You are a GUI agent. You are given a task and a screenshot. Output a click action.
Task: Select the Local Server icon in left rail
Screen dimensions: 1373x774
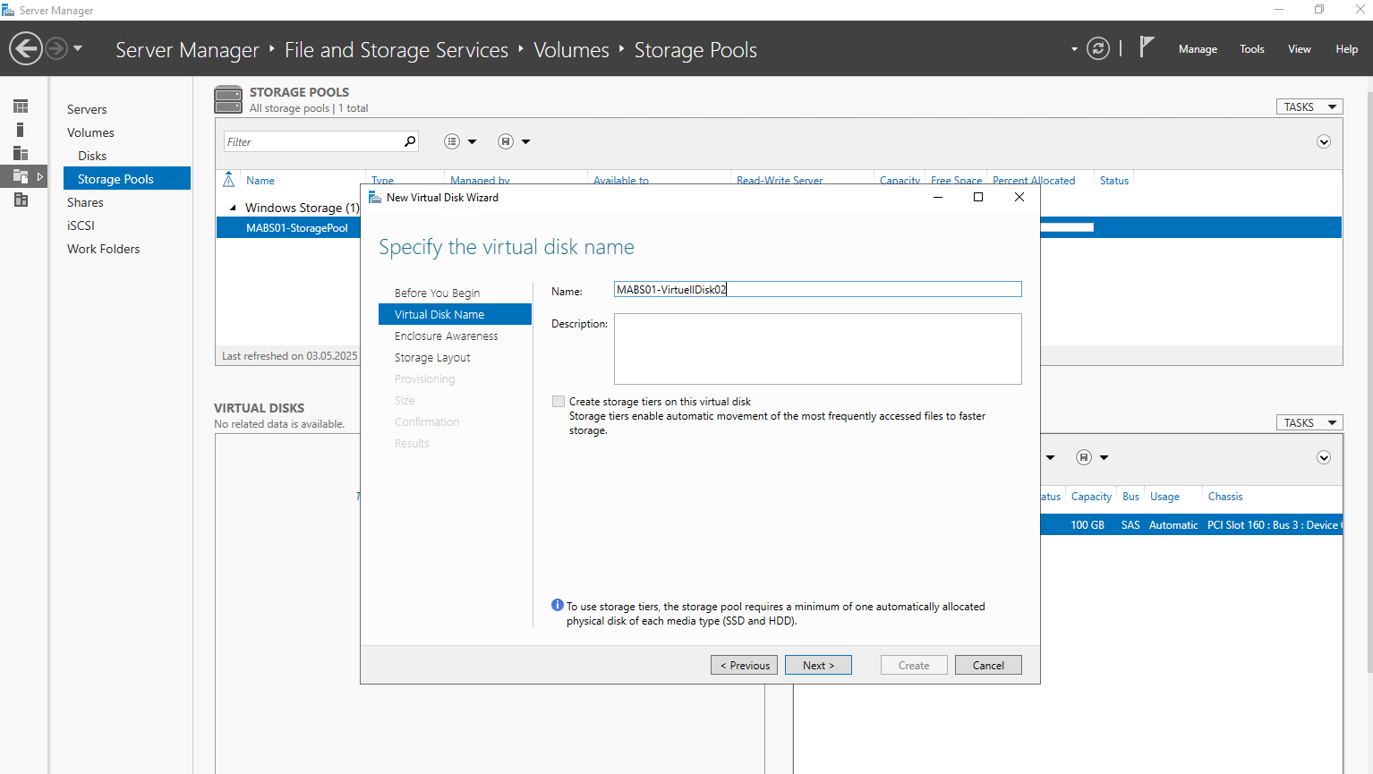(21, 130)
